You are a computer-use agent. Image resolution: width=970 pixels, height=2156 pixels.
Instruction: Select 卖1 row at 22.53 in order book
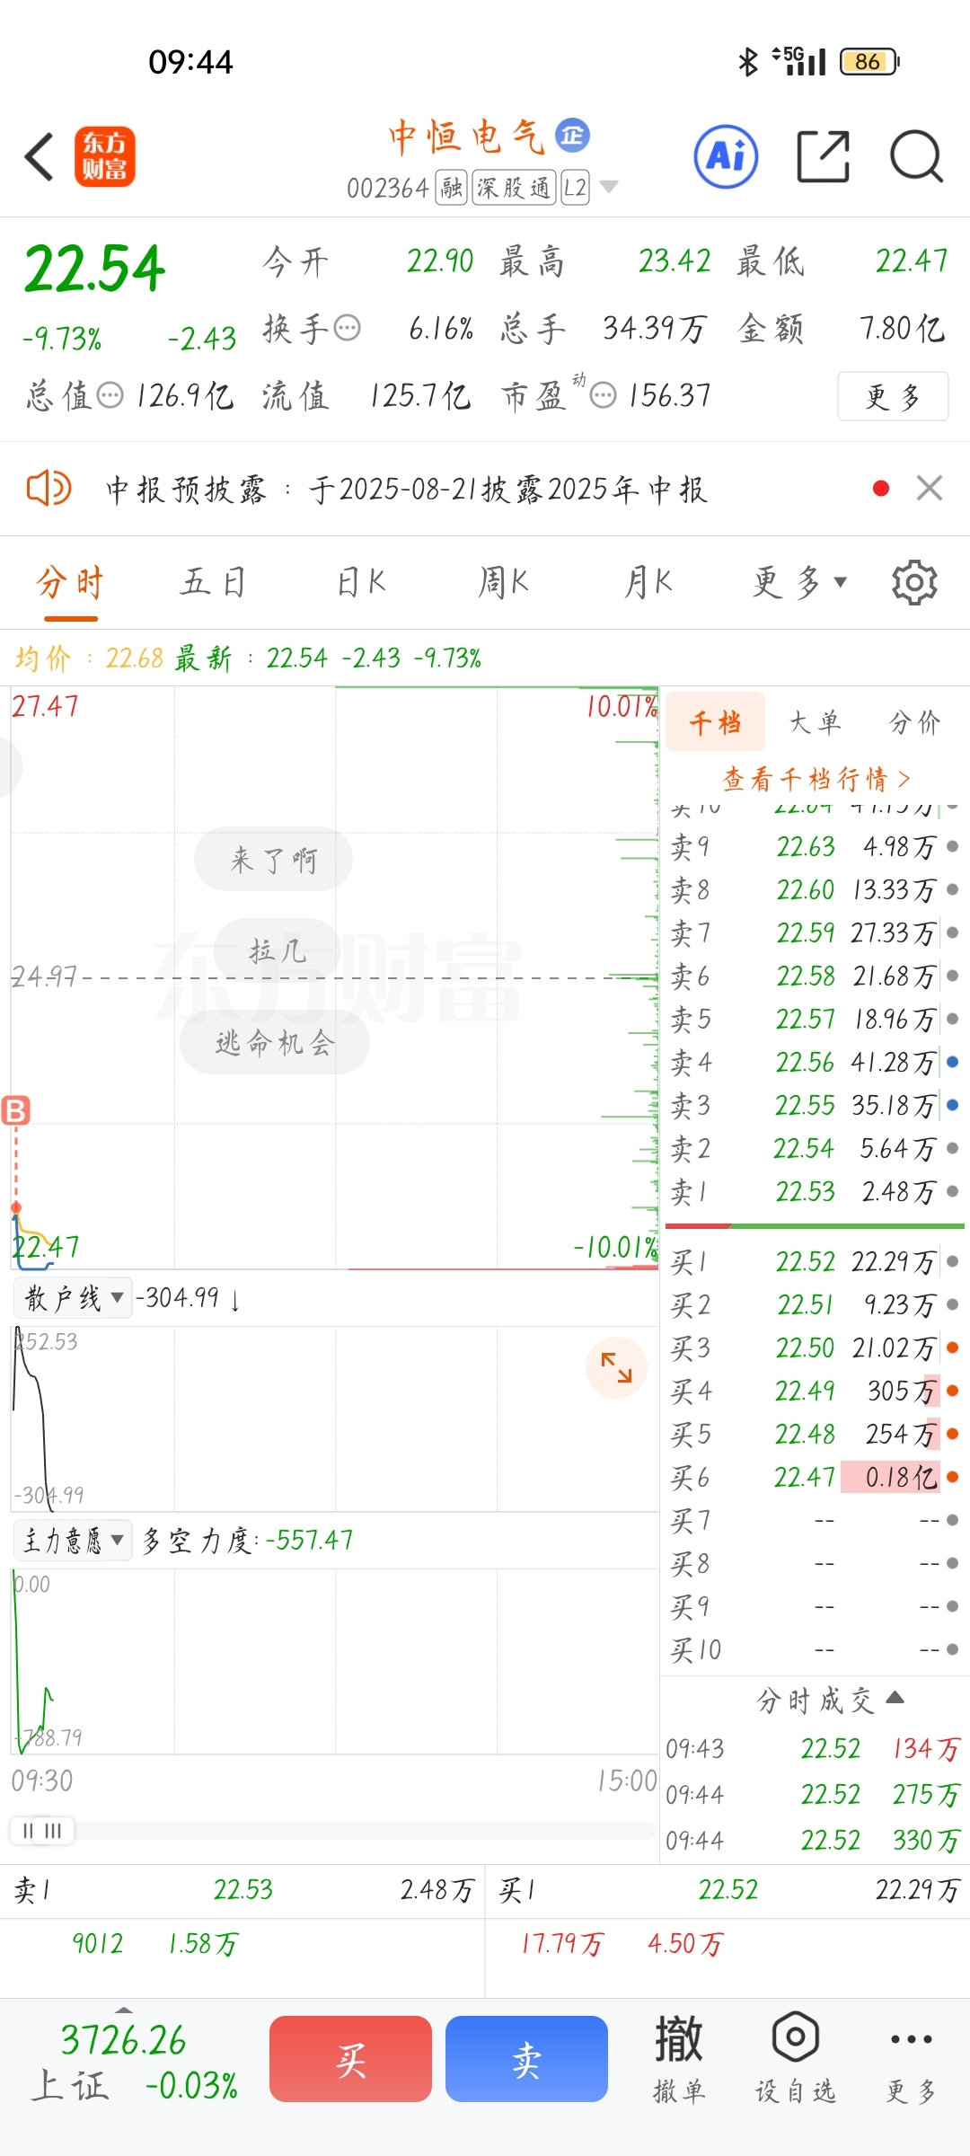815,1191
